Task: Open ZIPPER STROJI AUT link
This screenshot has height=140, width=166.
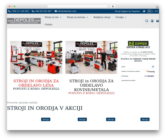Action: pyautogui.click(x=138, y=47)
